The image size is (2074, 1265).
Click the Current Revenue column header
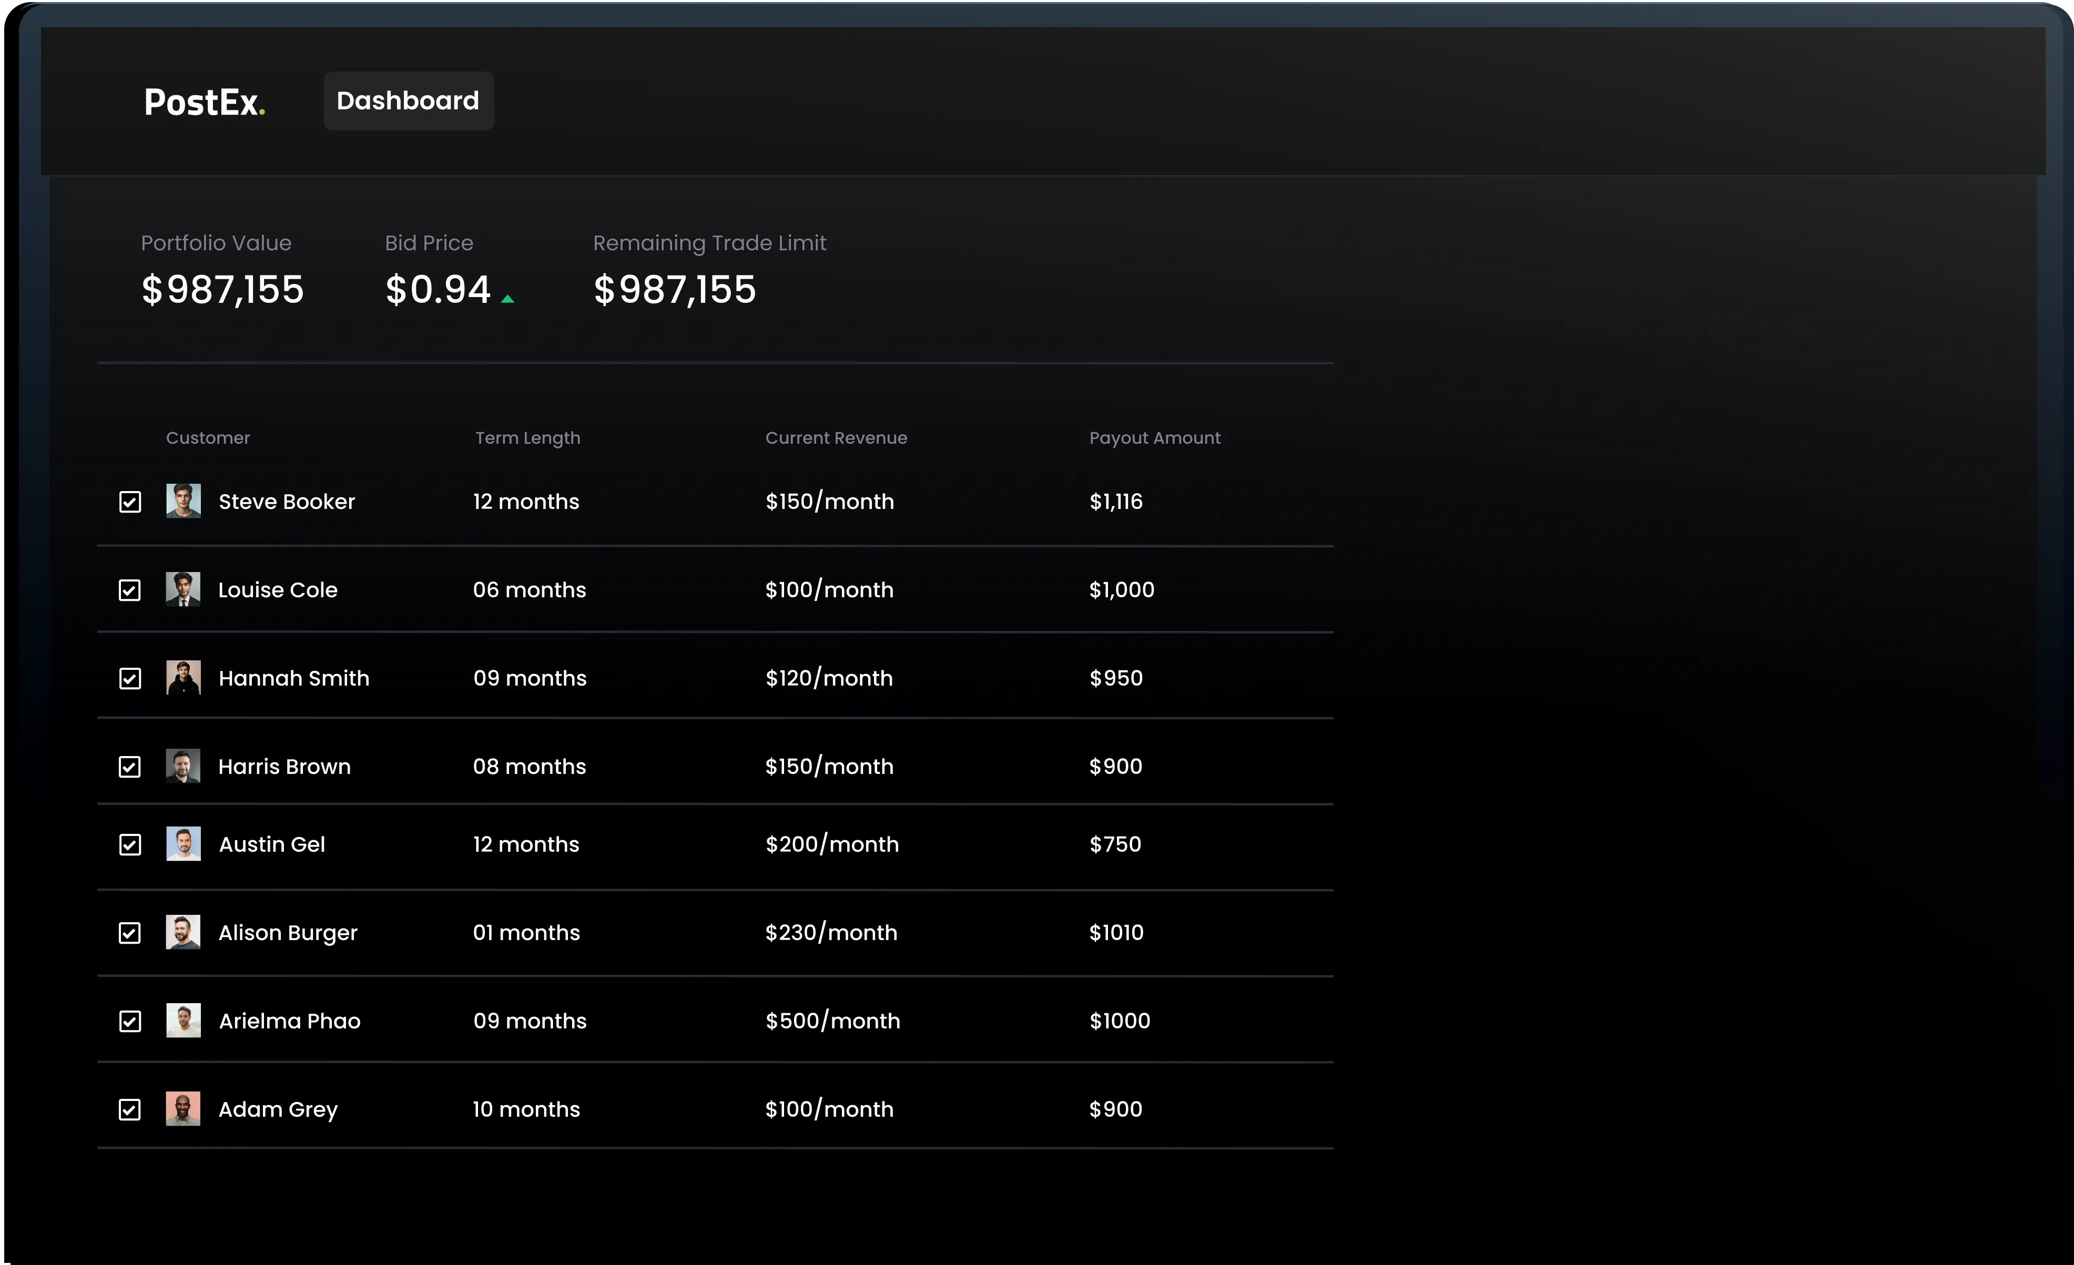(x=835, y=437)
